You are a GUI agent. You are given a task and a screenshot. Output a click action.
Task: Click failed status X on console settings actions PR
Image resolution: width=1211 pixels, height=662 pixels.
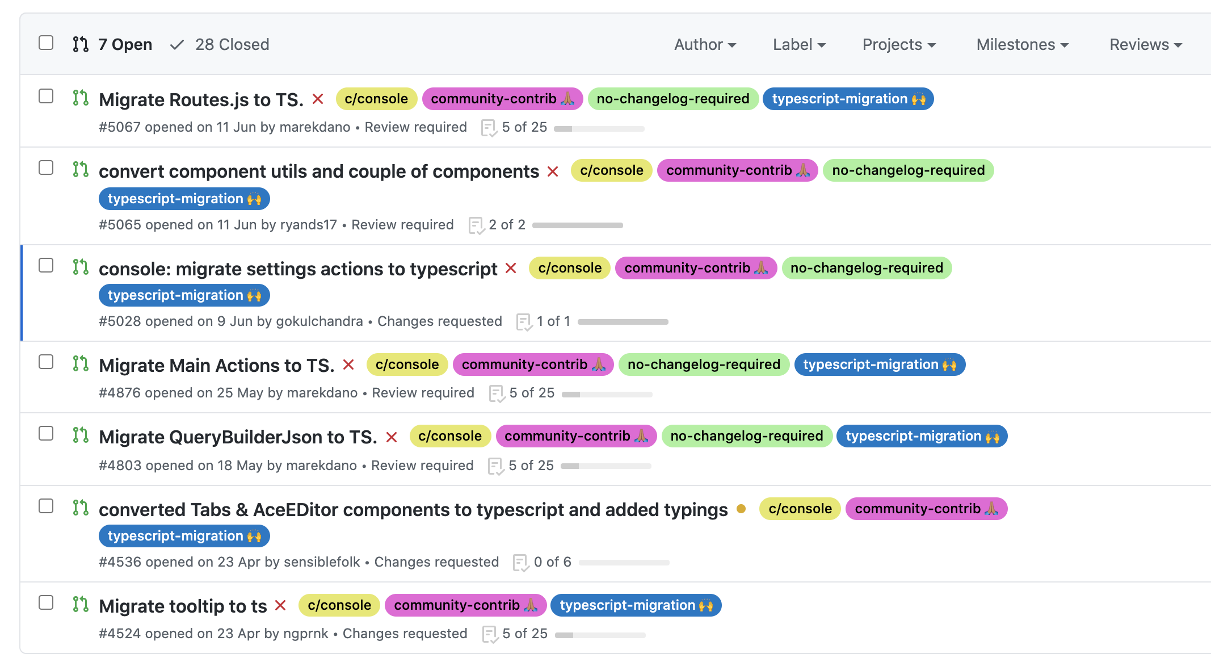tap(511, 269)
